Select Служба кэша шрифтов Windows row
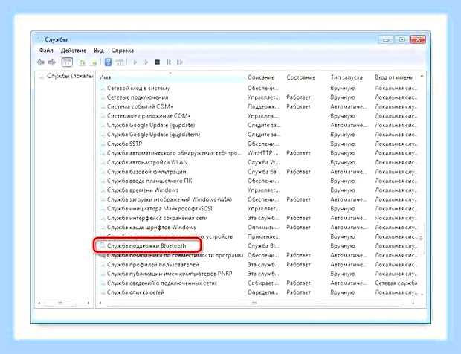Screen dimensions: 461x354 pyautogui.click(x=152, y=228)
